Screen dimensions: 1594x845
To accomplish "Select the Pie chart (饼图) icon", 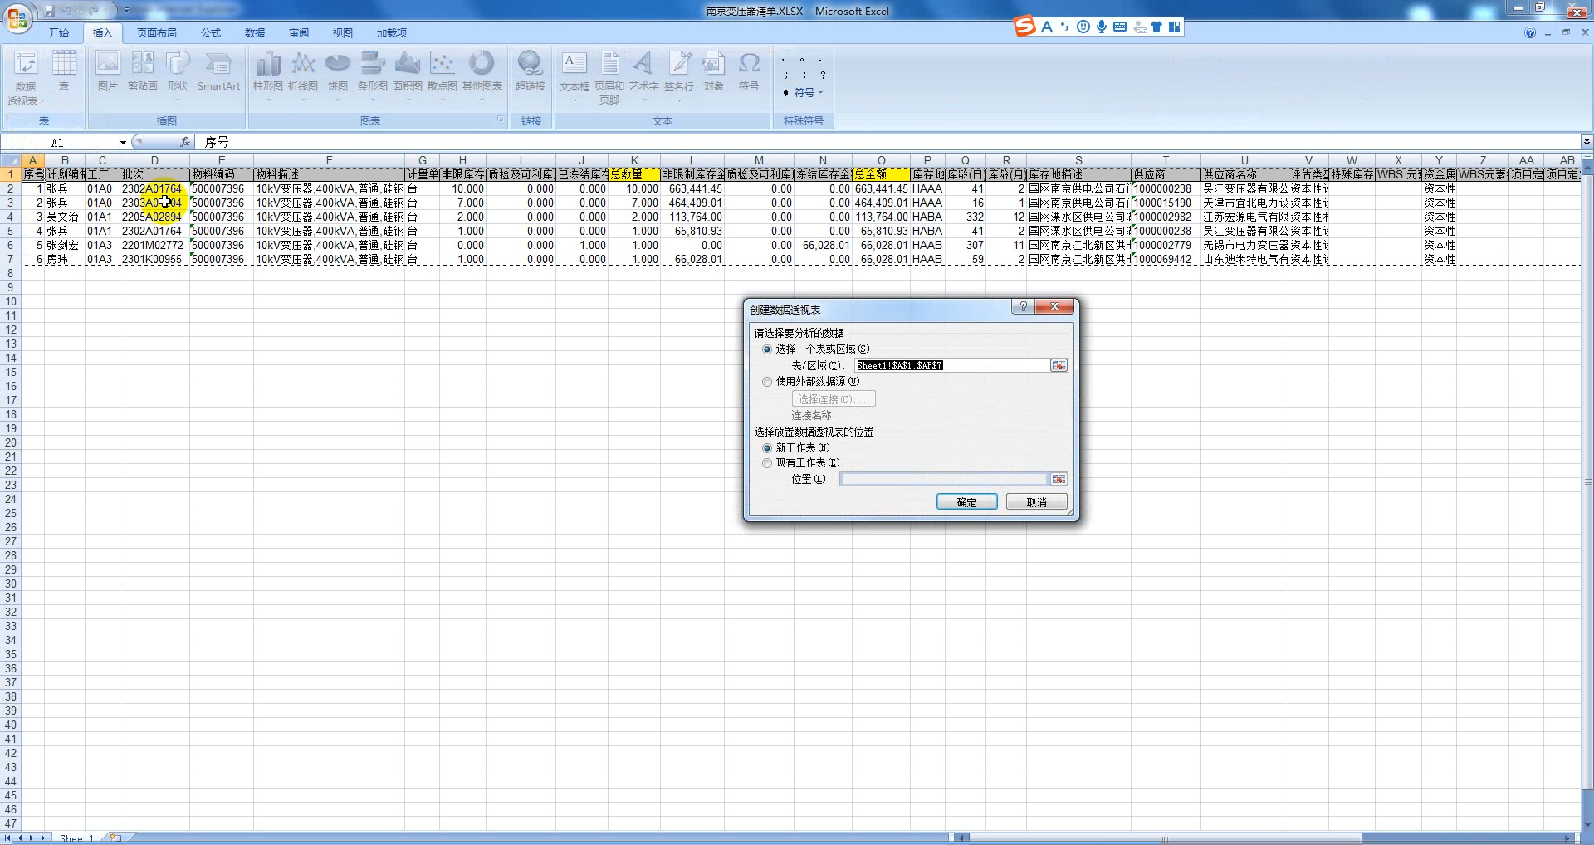I will point(337,65).
